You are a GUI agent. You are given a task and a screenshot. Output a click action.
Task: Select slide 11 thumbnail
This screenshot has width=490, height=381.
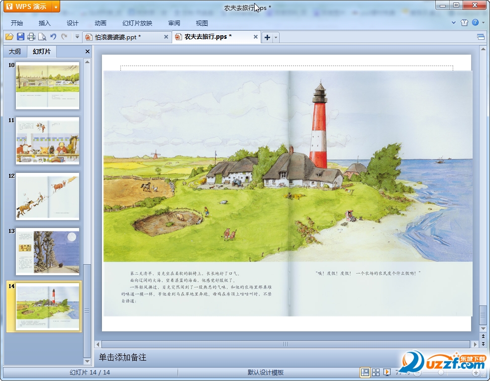coord(47,141)
